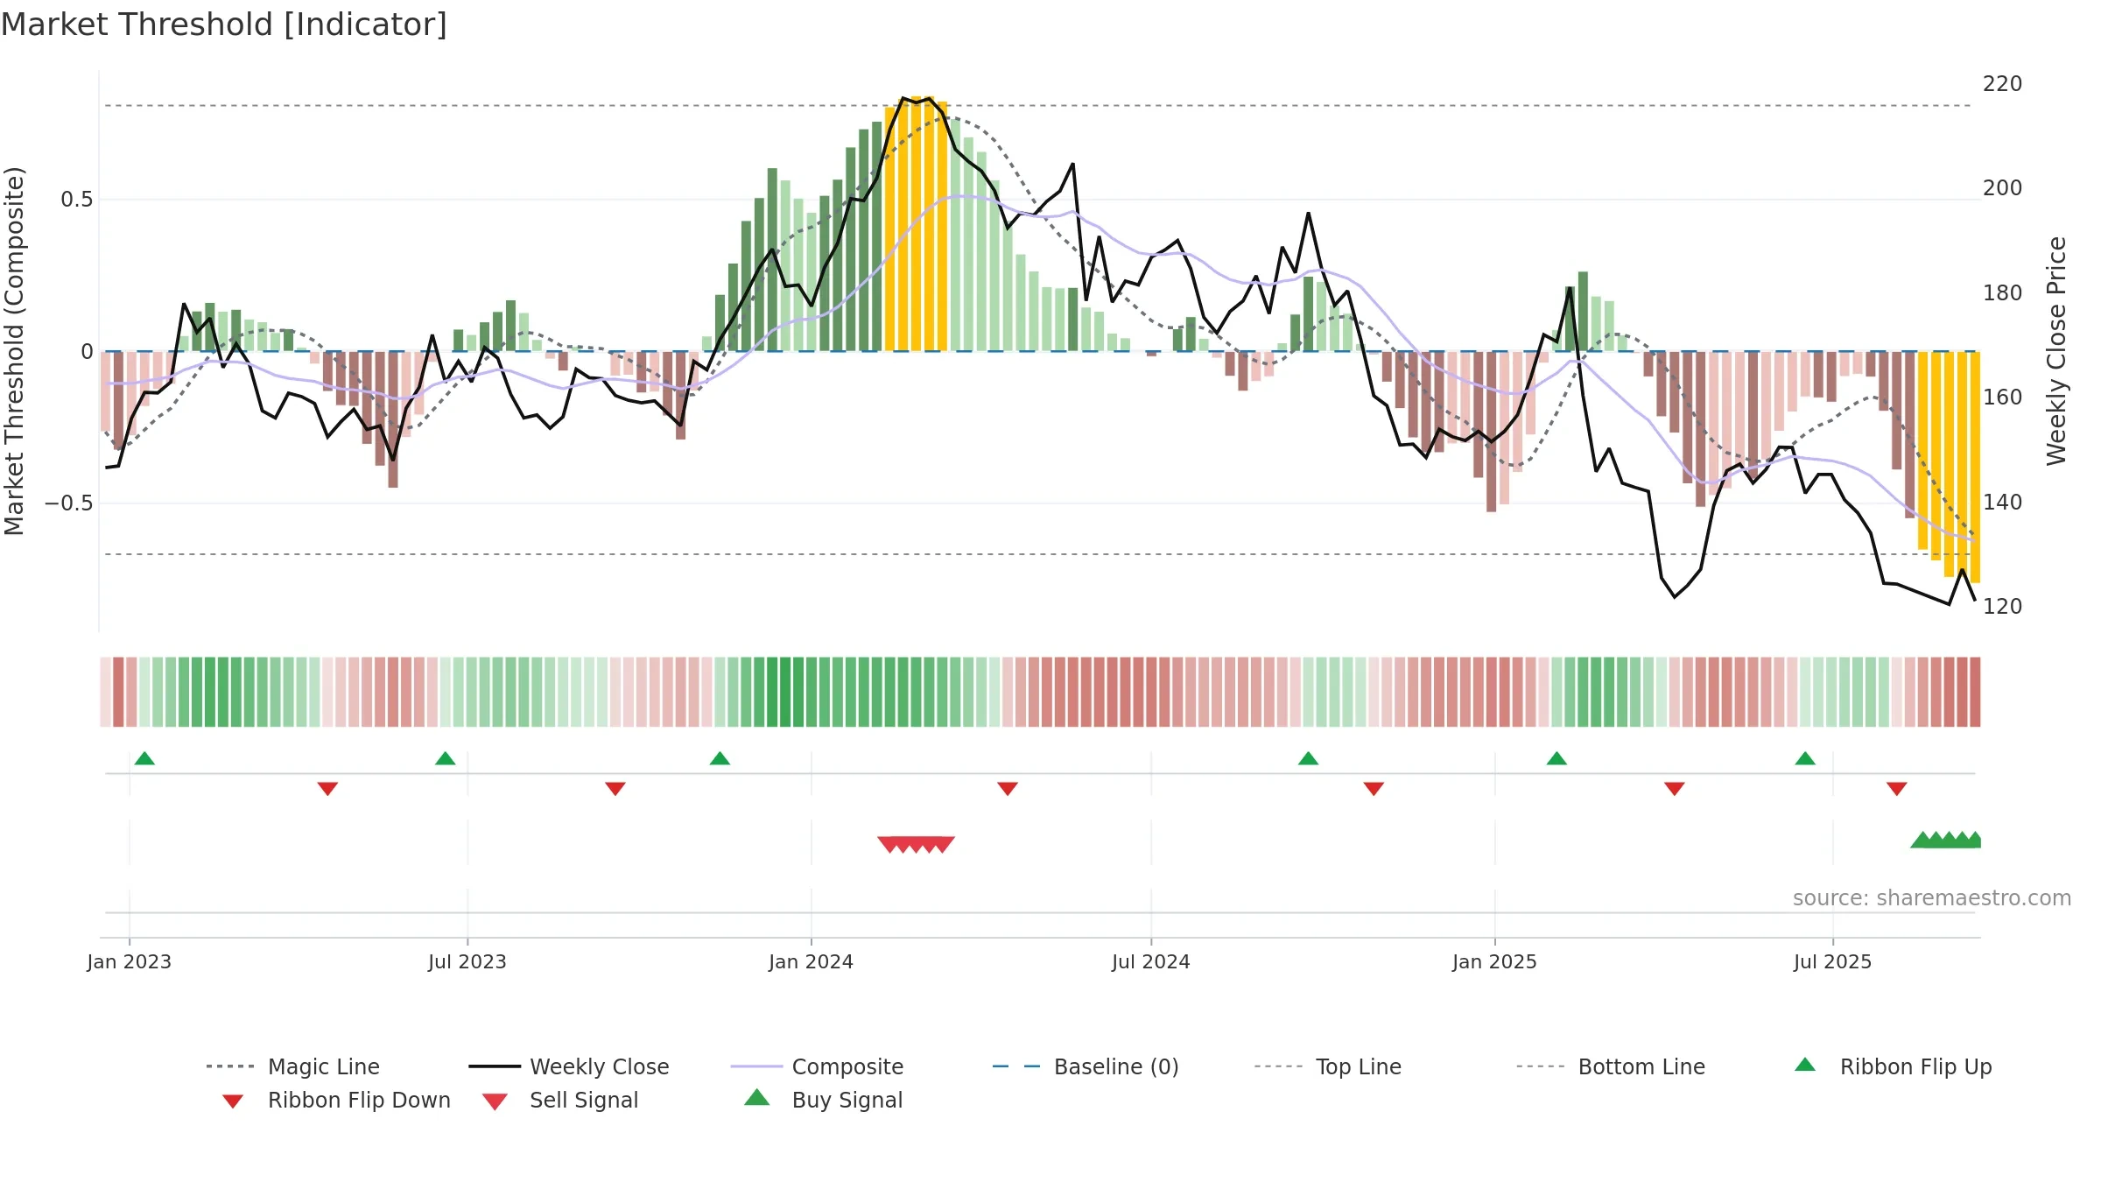The image size is (2101, 1182).
Task: Click the Ribbon Flip Up marker just before Jul 2023
Action: point(445,758)
